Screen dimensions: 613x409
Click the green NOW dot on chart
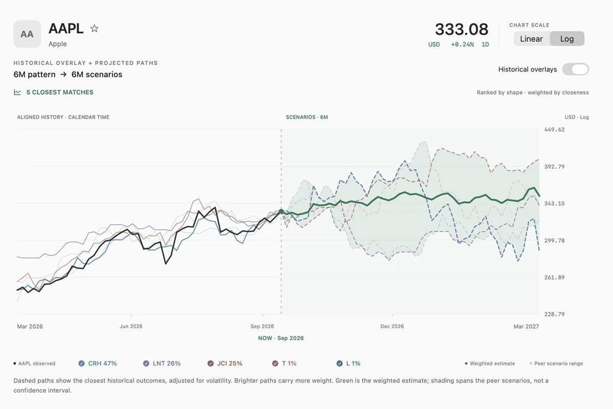281,211
